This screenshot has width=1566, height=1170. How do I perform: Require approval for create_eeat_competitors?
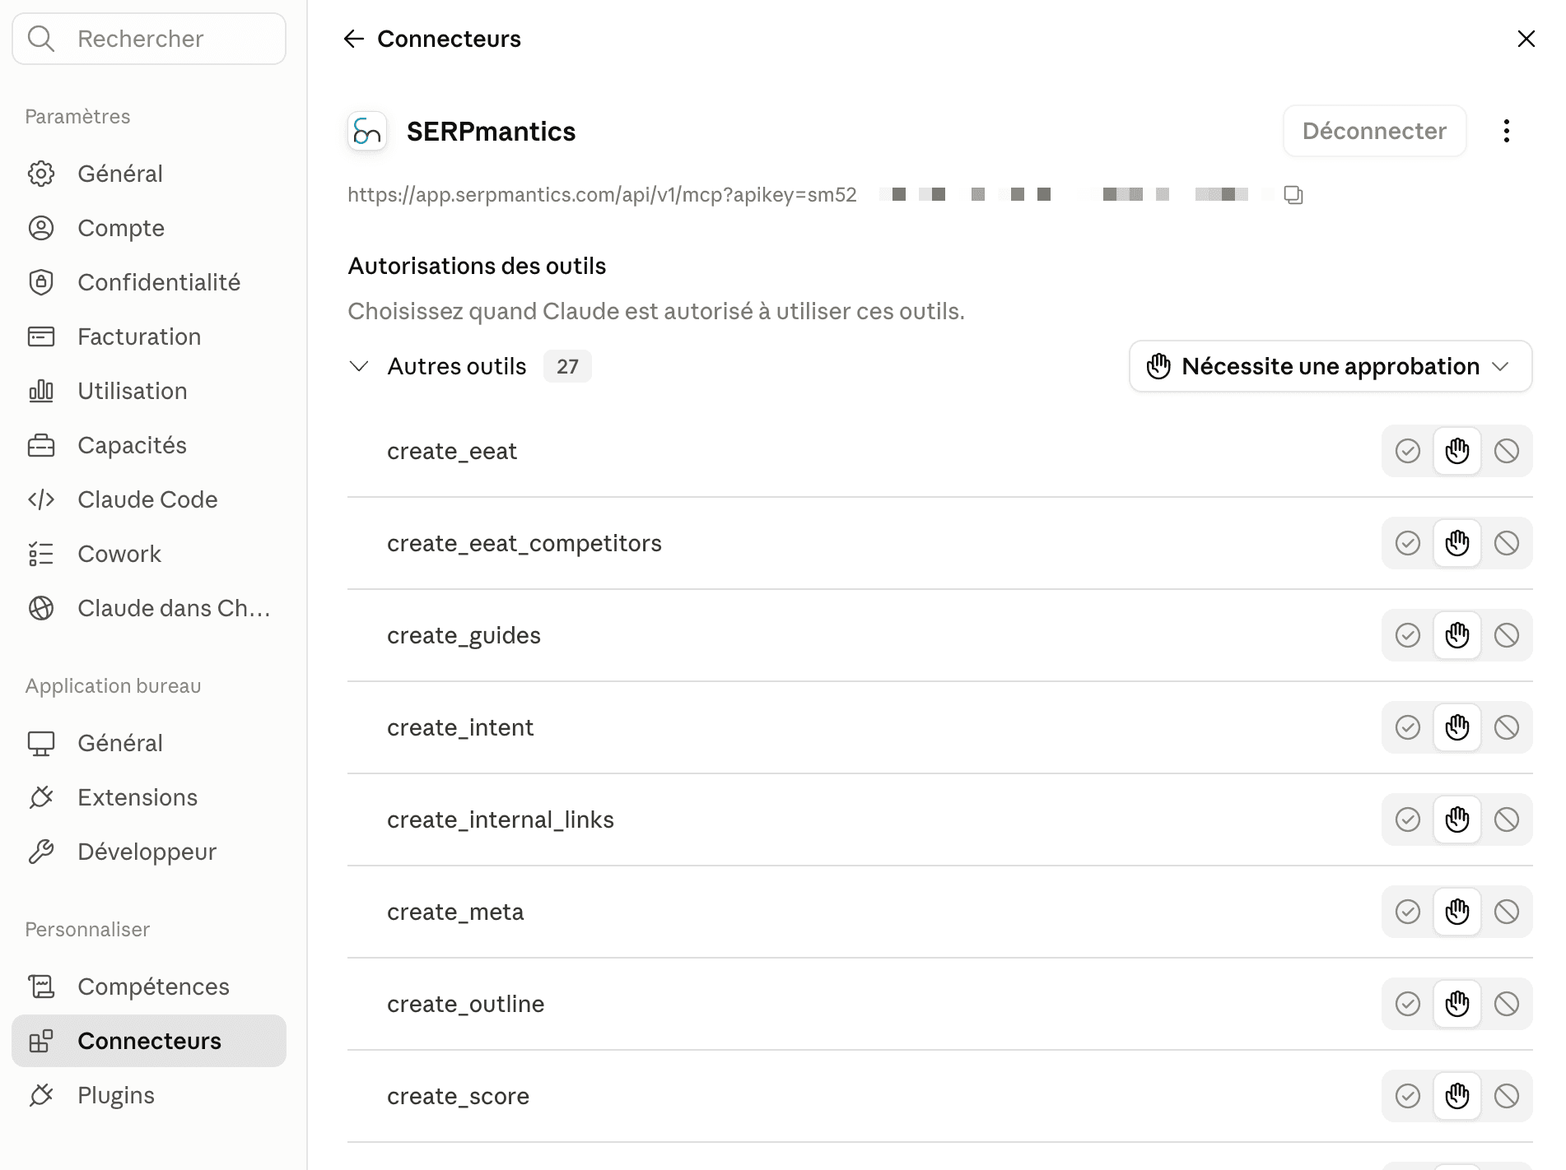1457,543
